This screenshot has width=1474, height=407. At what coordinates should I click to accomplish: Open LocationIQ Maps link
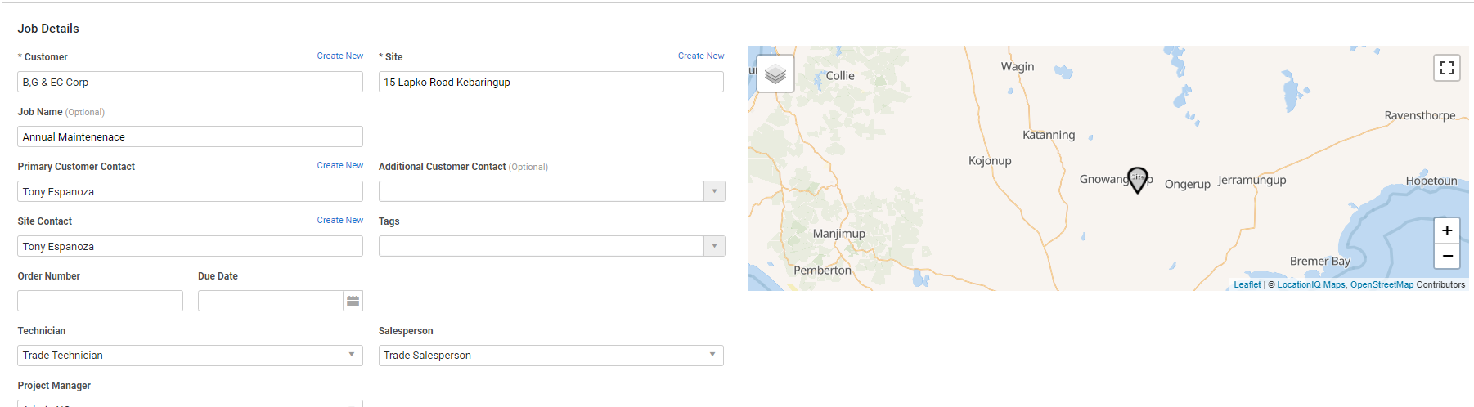1310,284
